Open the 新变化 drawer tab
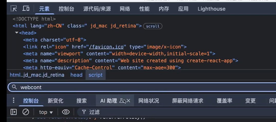Image resolution: width=276 pixels, height=122 pixels. [x=56, y=101]
